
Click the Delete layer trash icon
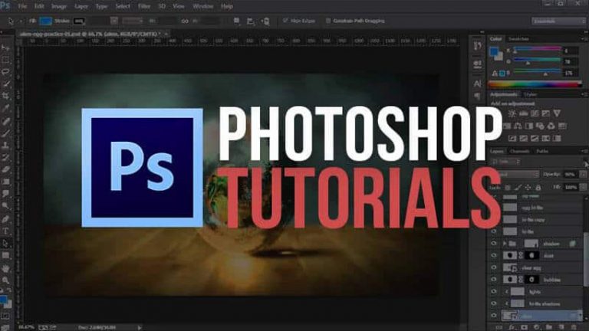point(574,327)
